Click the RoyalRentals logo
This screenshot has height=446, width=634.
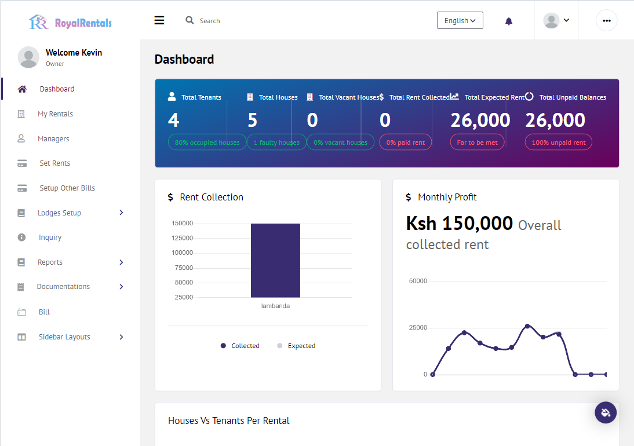click(x=70, y=22)
